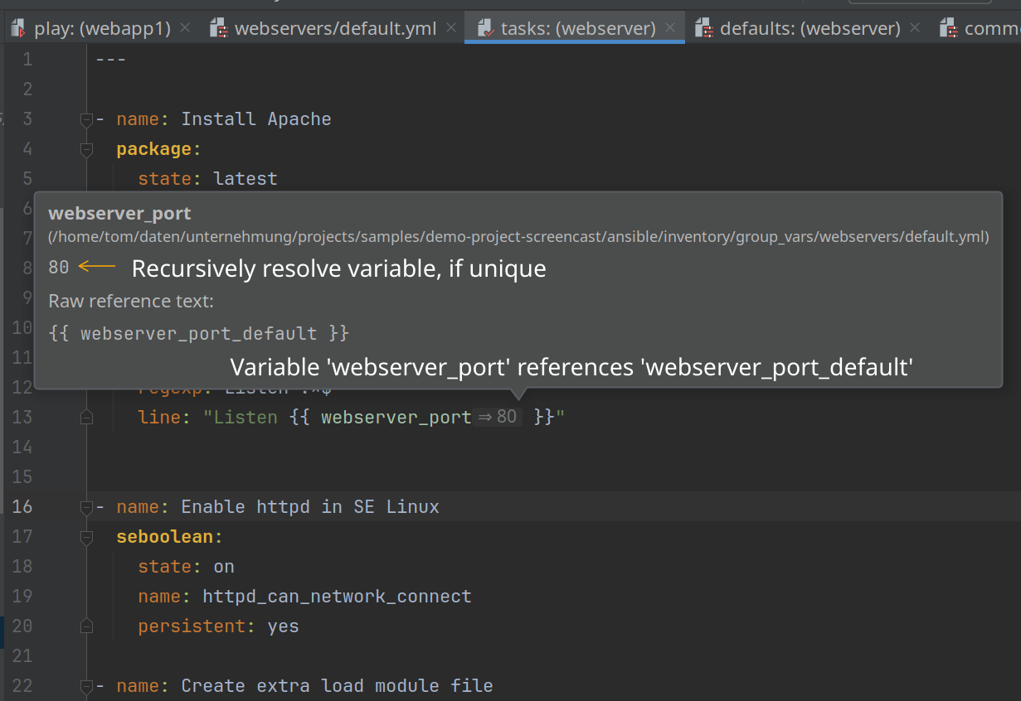Collapse the Create extra load module task fold

click(86, 686)
